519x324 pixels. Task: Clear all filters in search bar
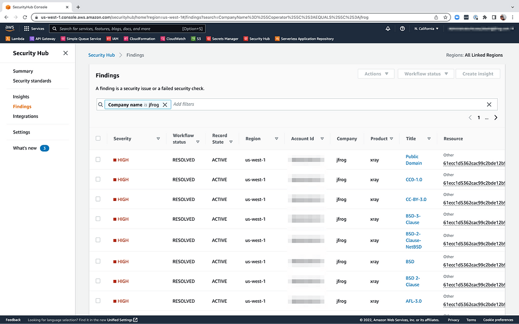(489, 104)
